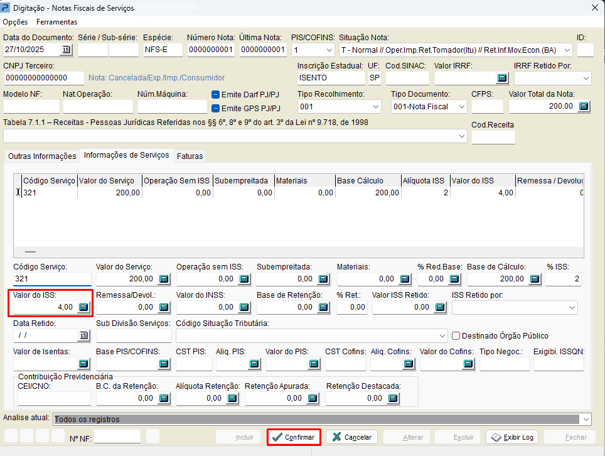Click calculator icon beside Valor IRRF
Screen dimensions: 605x456
coord(501,78)
